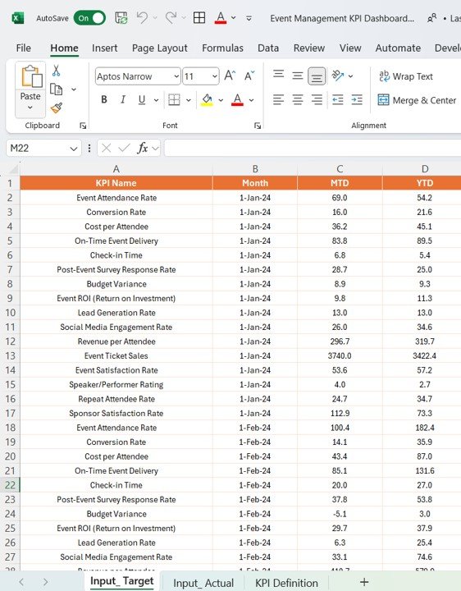Switch to the Input_Actual sheet tab
Image resolution: width=461 pixels, height=591 pixels.
[x=203, y=583]
